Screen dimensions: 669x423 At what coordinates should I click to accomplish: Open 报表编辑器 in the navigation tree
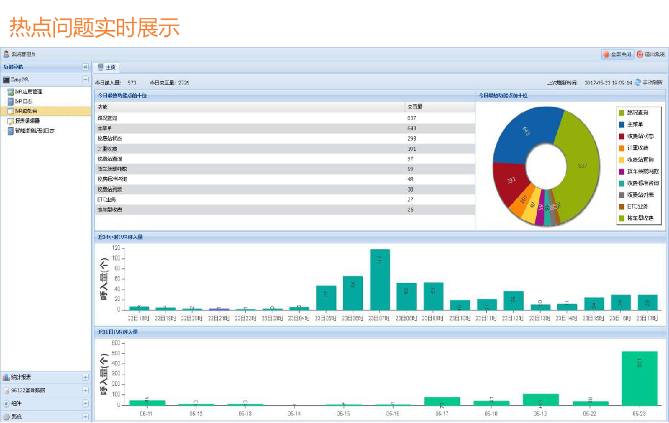coord(27,121)
